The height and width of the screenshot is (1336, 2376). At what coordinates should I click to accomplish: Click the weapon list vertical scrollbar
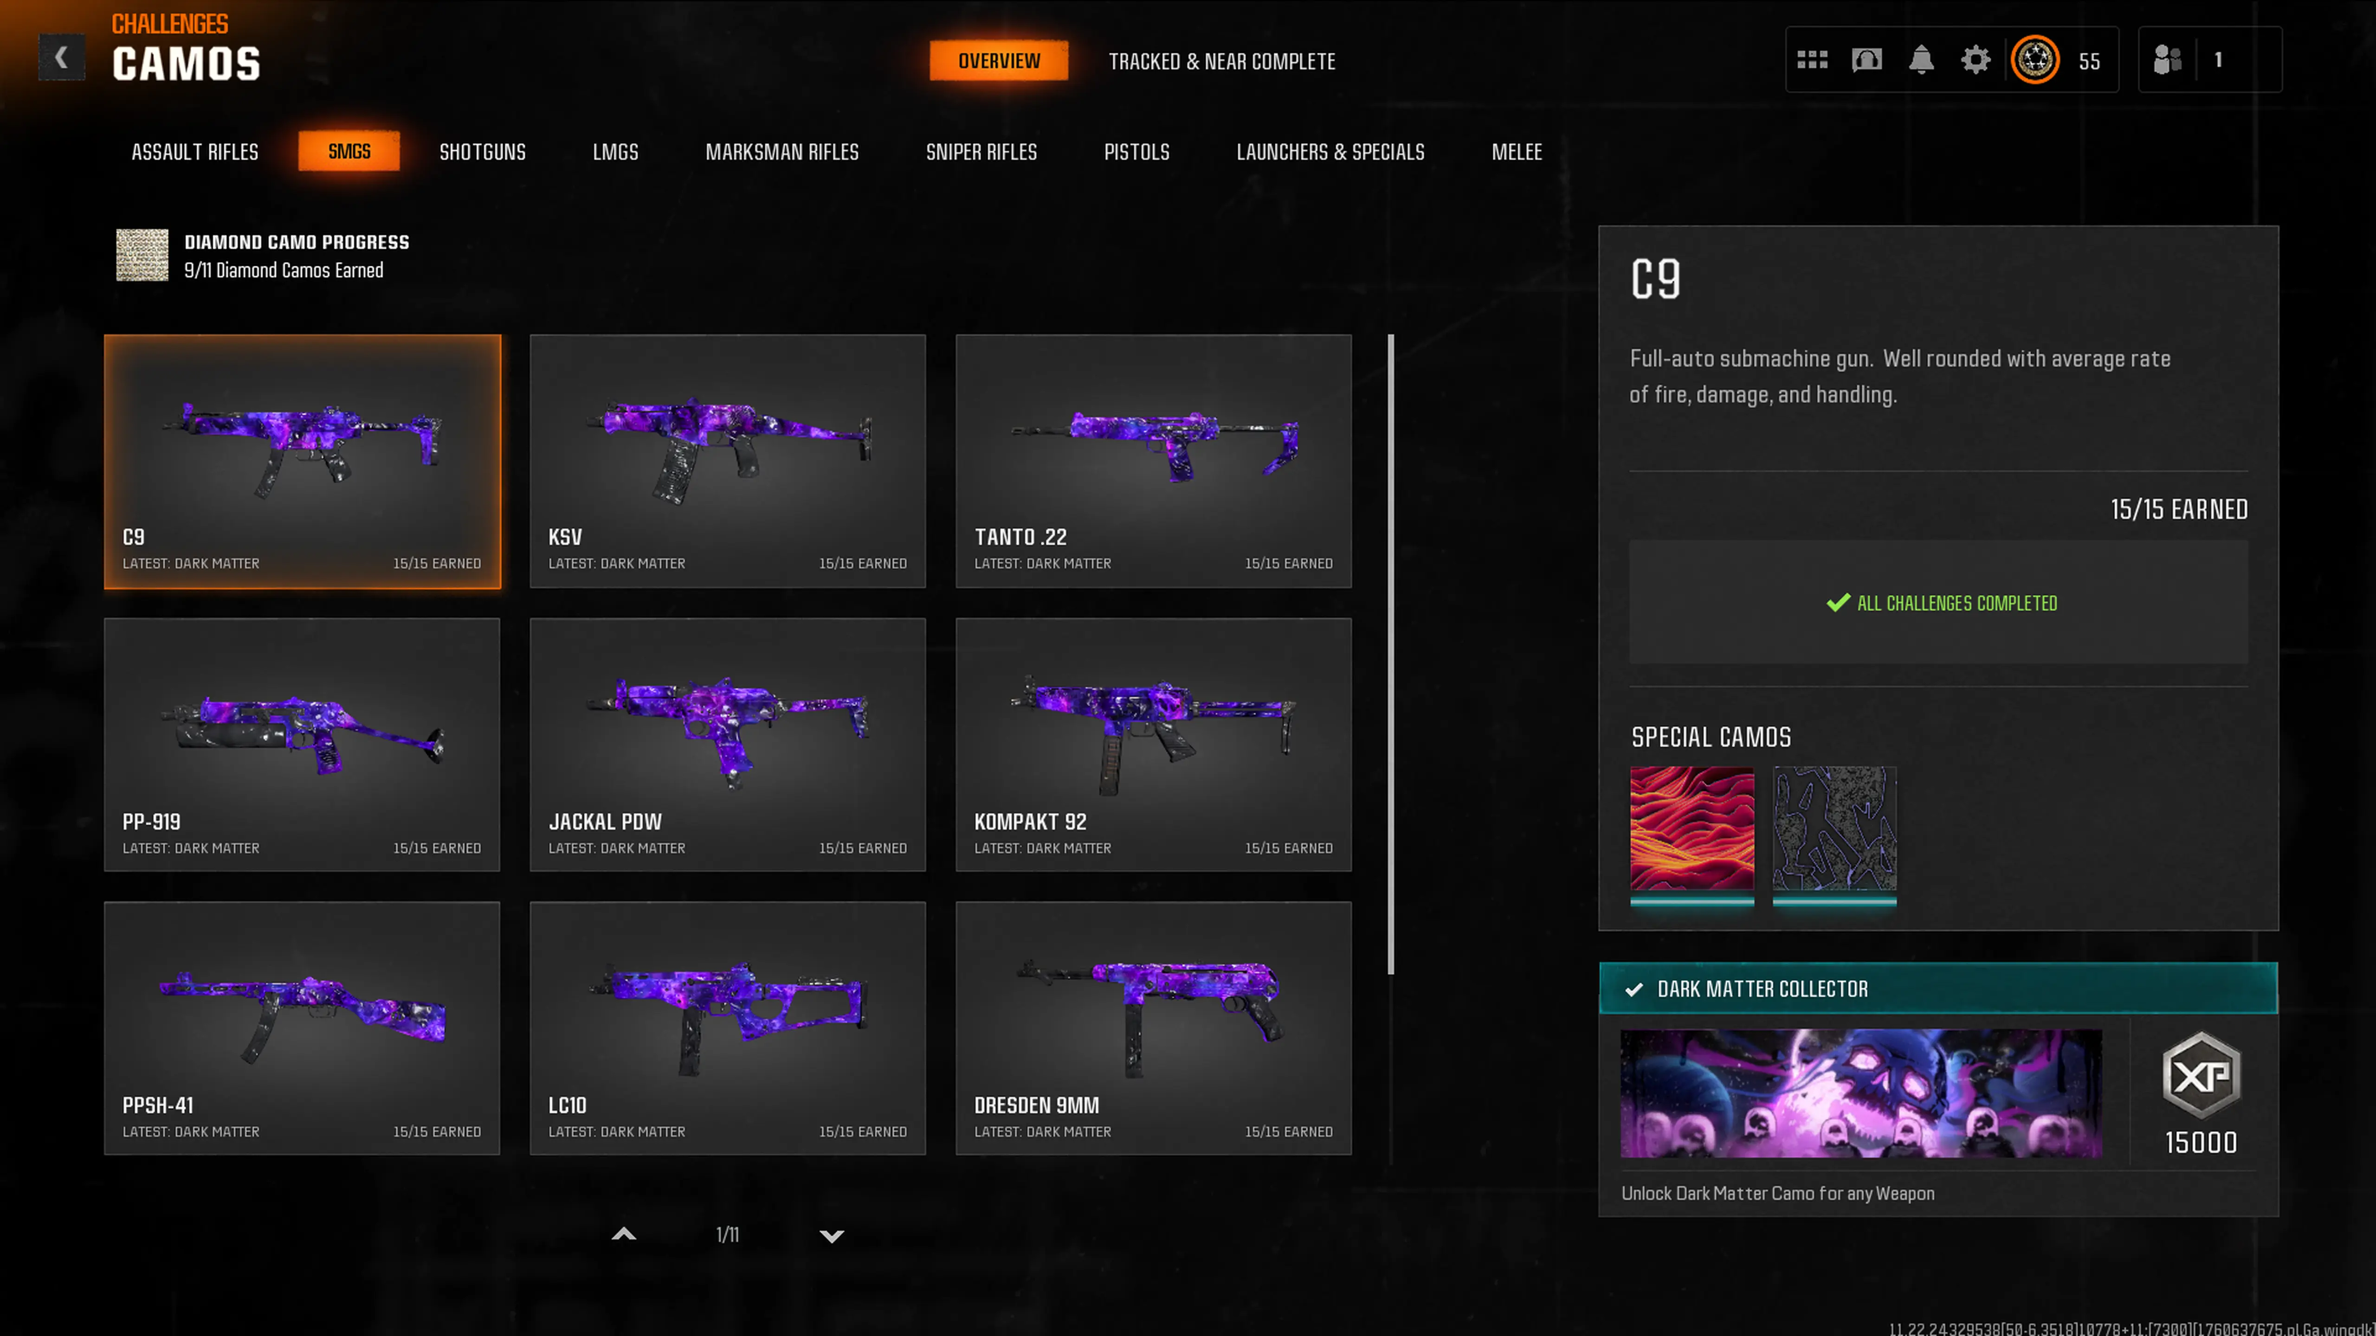tap(1390, 655)
